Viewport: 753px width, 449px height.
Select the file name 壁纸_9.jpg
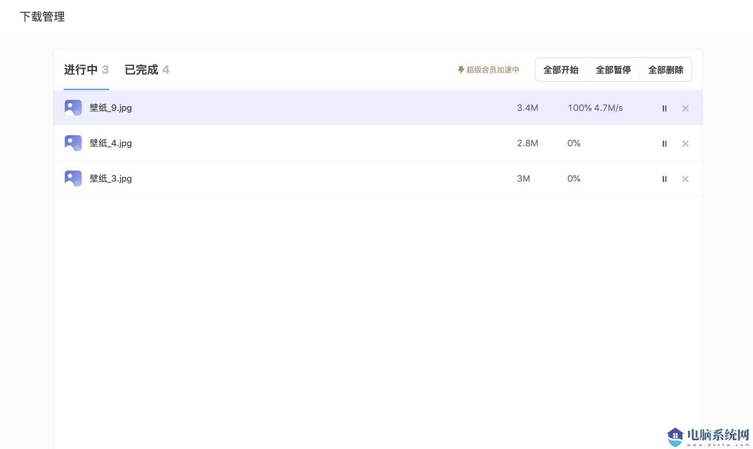coord(111,108)
